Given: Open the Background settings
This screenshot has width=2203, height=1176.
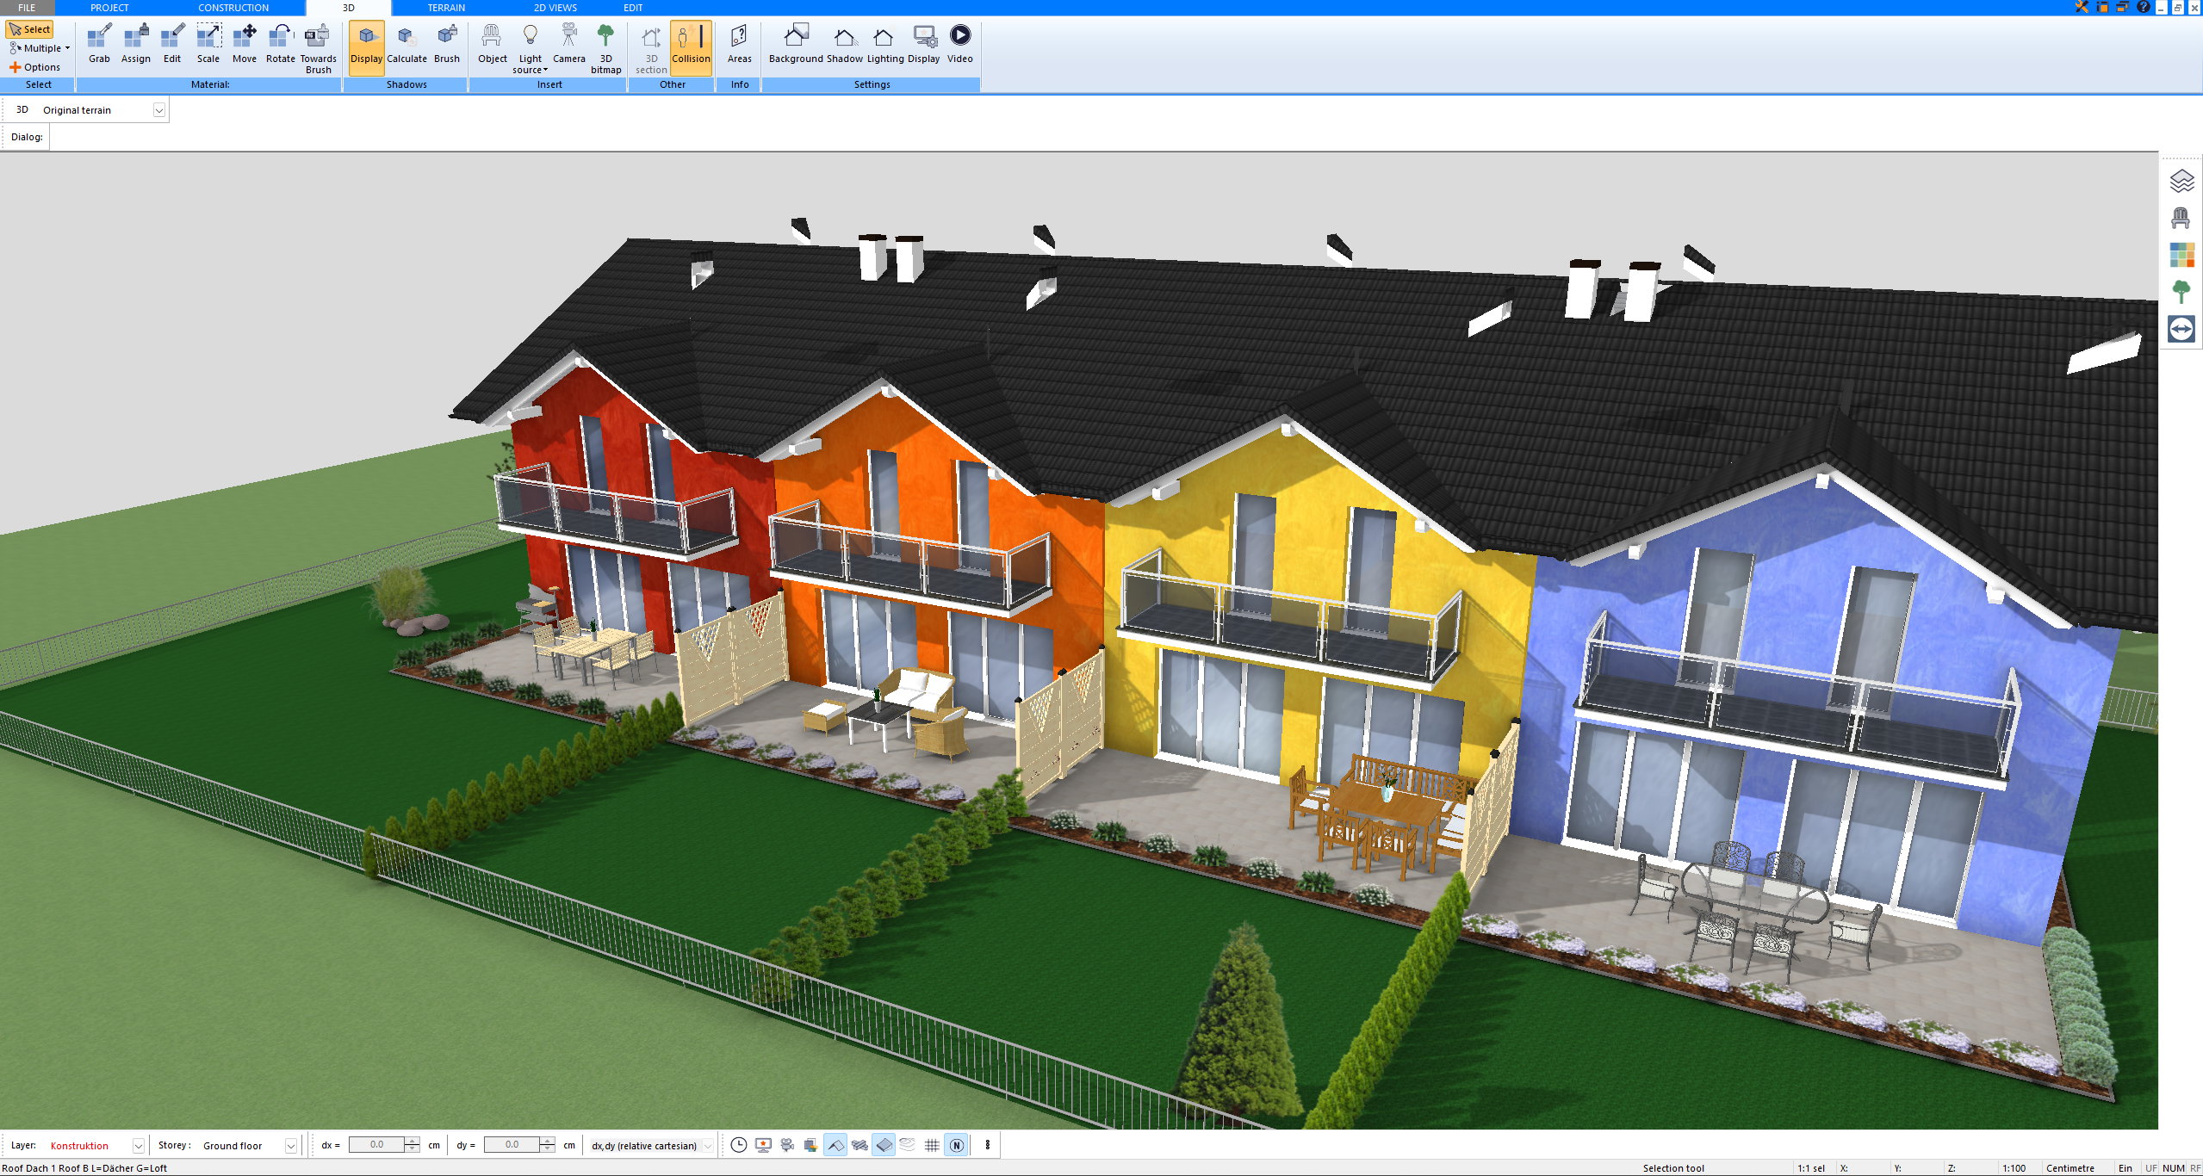Looking at the screenshot, I should tap(796, 45).
